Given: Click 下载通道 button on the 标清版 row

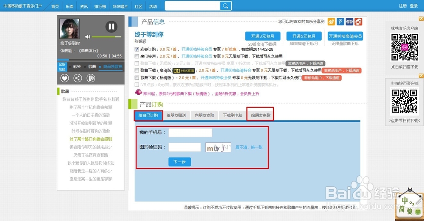Looking at the screenshot, I should pyautogui.click(x=322, y=78).
